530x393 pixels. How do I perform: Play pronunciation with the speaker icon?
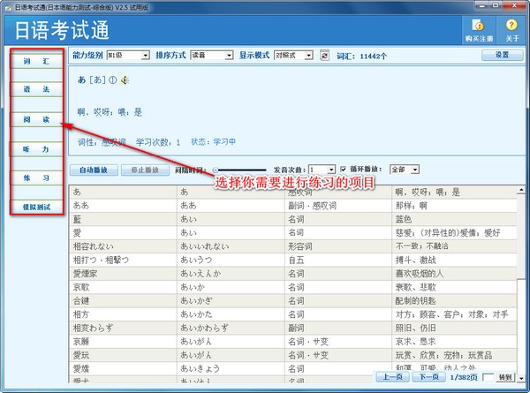click(125, 81)
